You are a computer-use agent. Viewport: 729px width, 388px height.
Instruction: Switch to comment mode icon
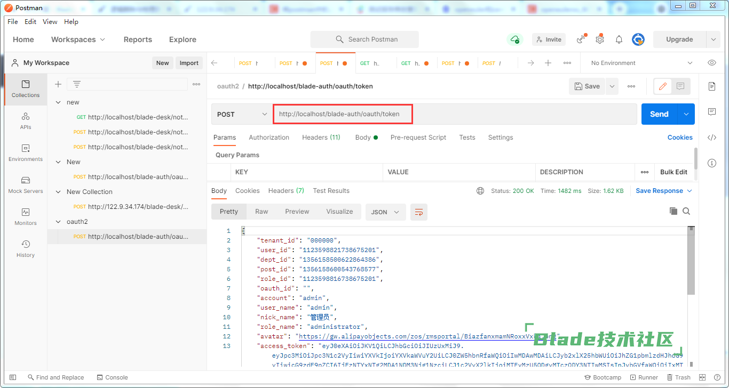680,86
